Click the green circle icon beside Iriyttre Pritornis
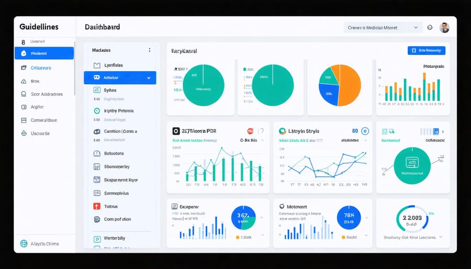 coord(97,111)
